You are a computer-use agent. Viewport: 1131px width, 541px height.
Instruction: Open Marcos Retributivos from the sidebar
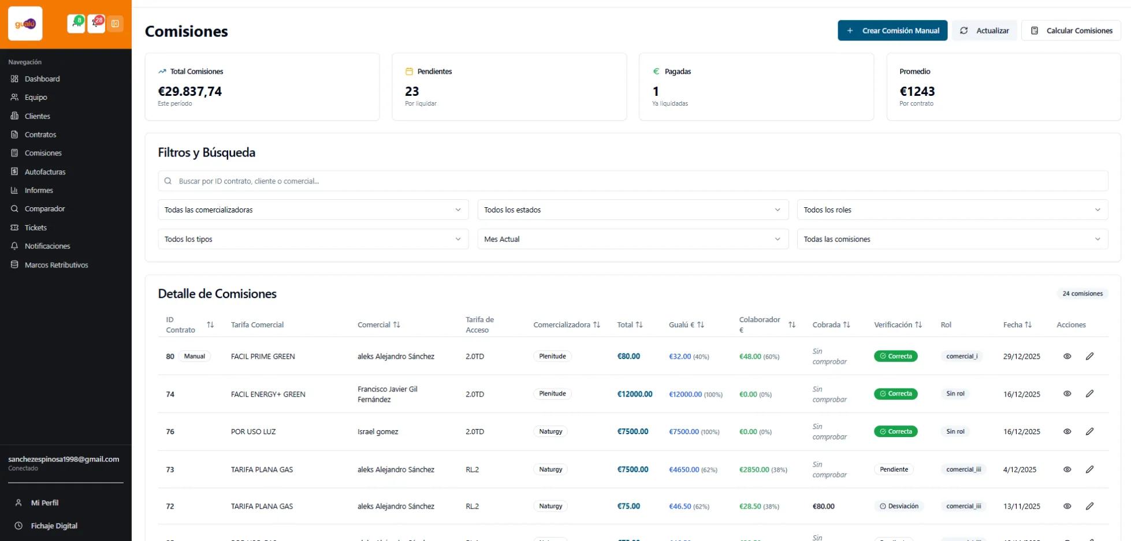[56, 265]
